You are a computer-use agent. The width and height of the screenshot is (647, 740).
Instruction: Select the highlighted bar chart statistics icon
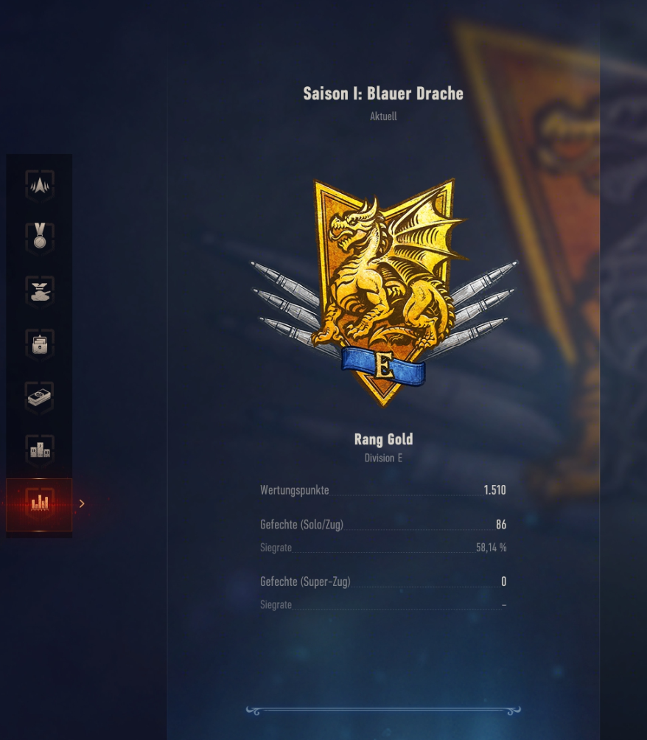pyautogui.click(x=39, y=504)
